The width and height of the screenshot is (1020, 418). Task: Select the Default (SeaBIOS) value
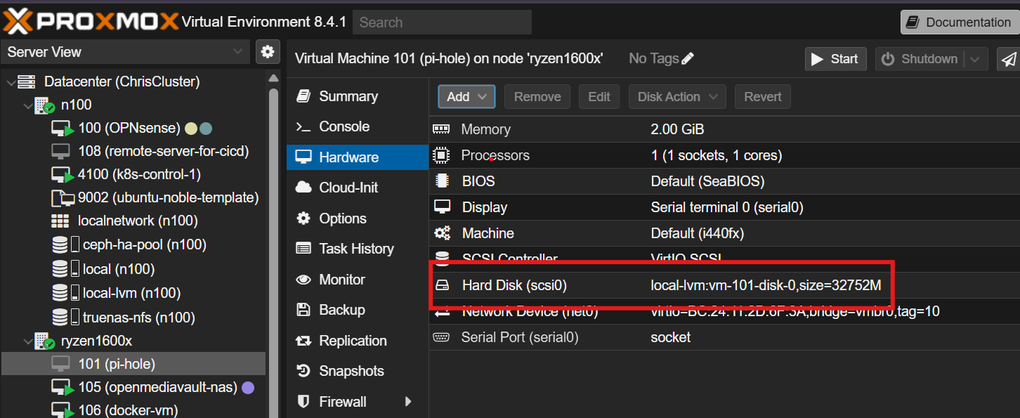[707, 181]
